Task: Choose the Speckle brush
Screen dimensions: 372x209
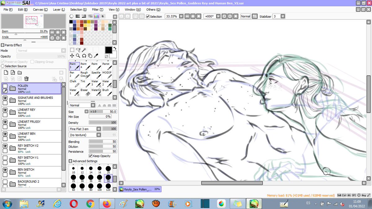Action: 96,74
